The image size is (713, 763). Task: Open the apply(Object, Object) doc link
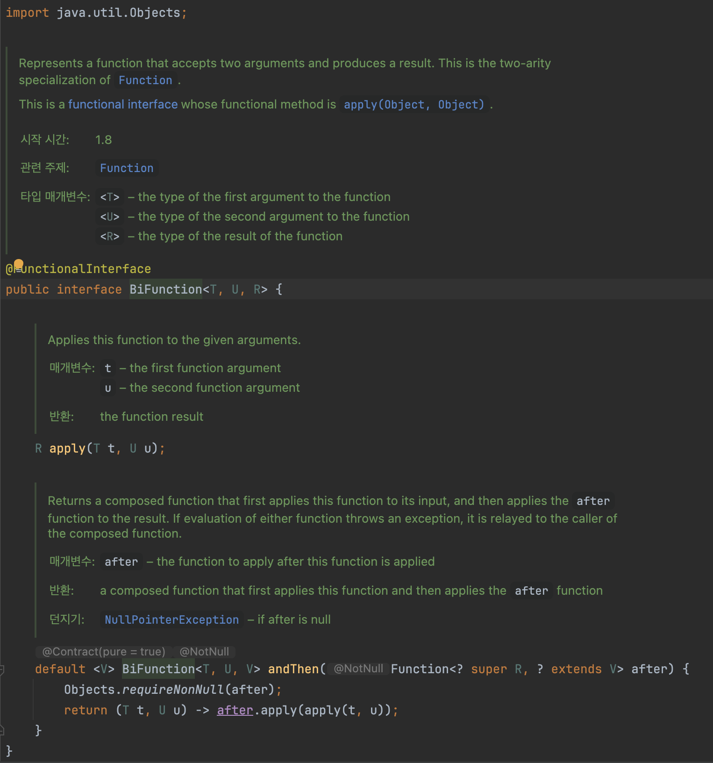pos(414,104)
